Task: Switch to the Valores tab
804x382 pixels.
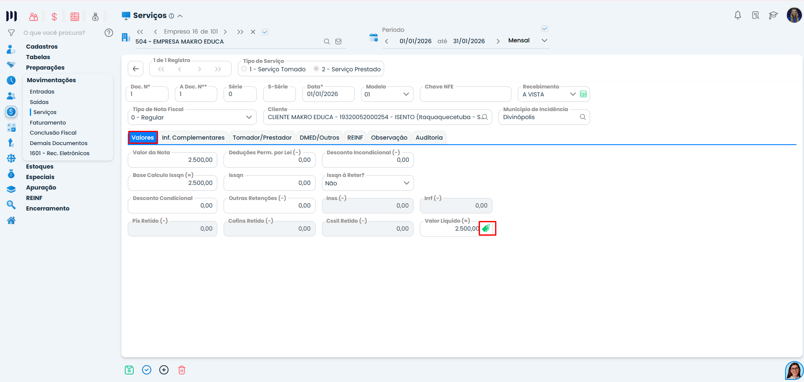Action: (x=143, y=138)
